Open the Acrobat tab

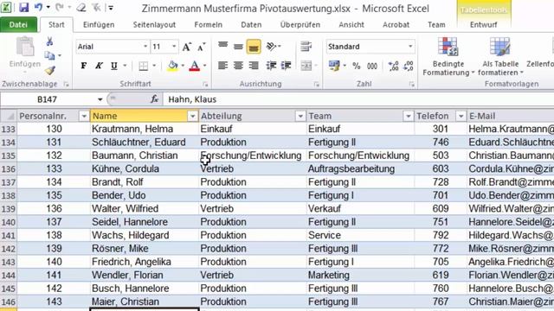pos(396,25)
